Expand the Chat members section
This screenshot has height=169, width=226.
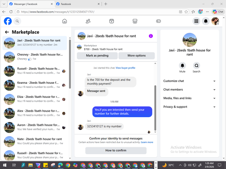click(x=189, y=90)
